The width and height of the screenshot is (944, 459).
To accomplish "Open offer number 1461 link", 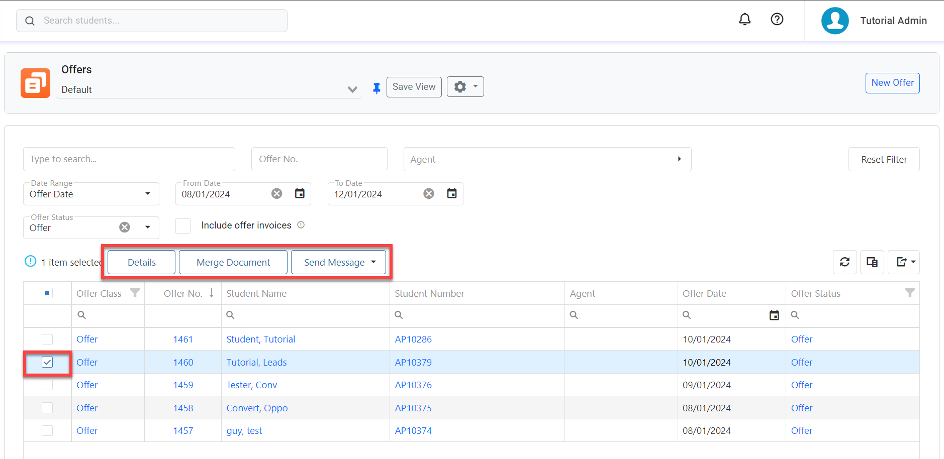I will coord(183,339).
